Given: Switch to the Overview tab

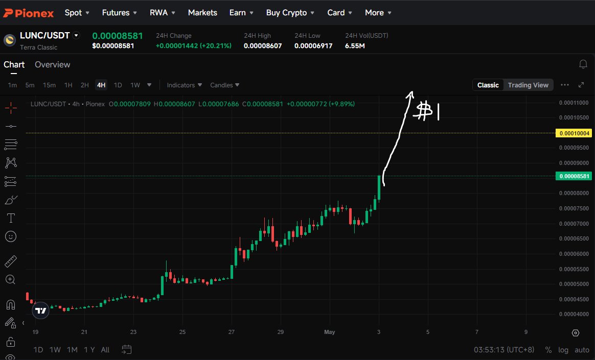Looking at the screenshot, I should [52, 64].
